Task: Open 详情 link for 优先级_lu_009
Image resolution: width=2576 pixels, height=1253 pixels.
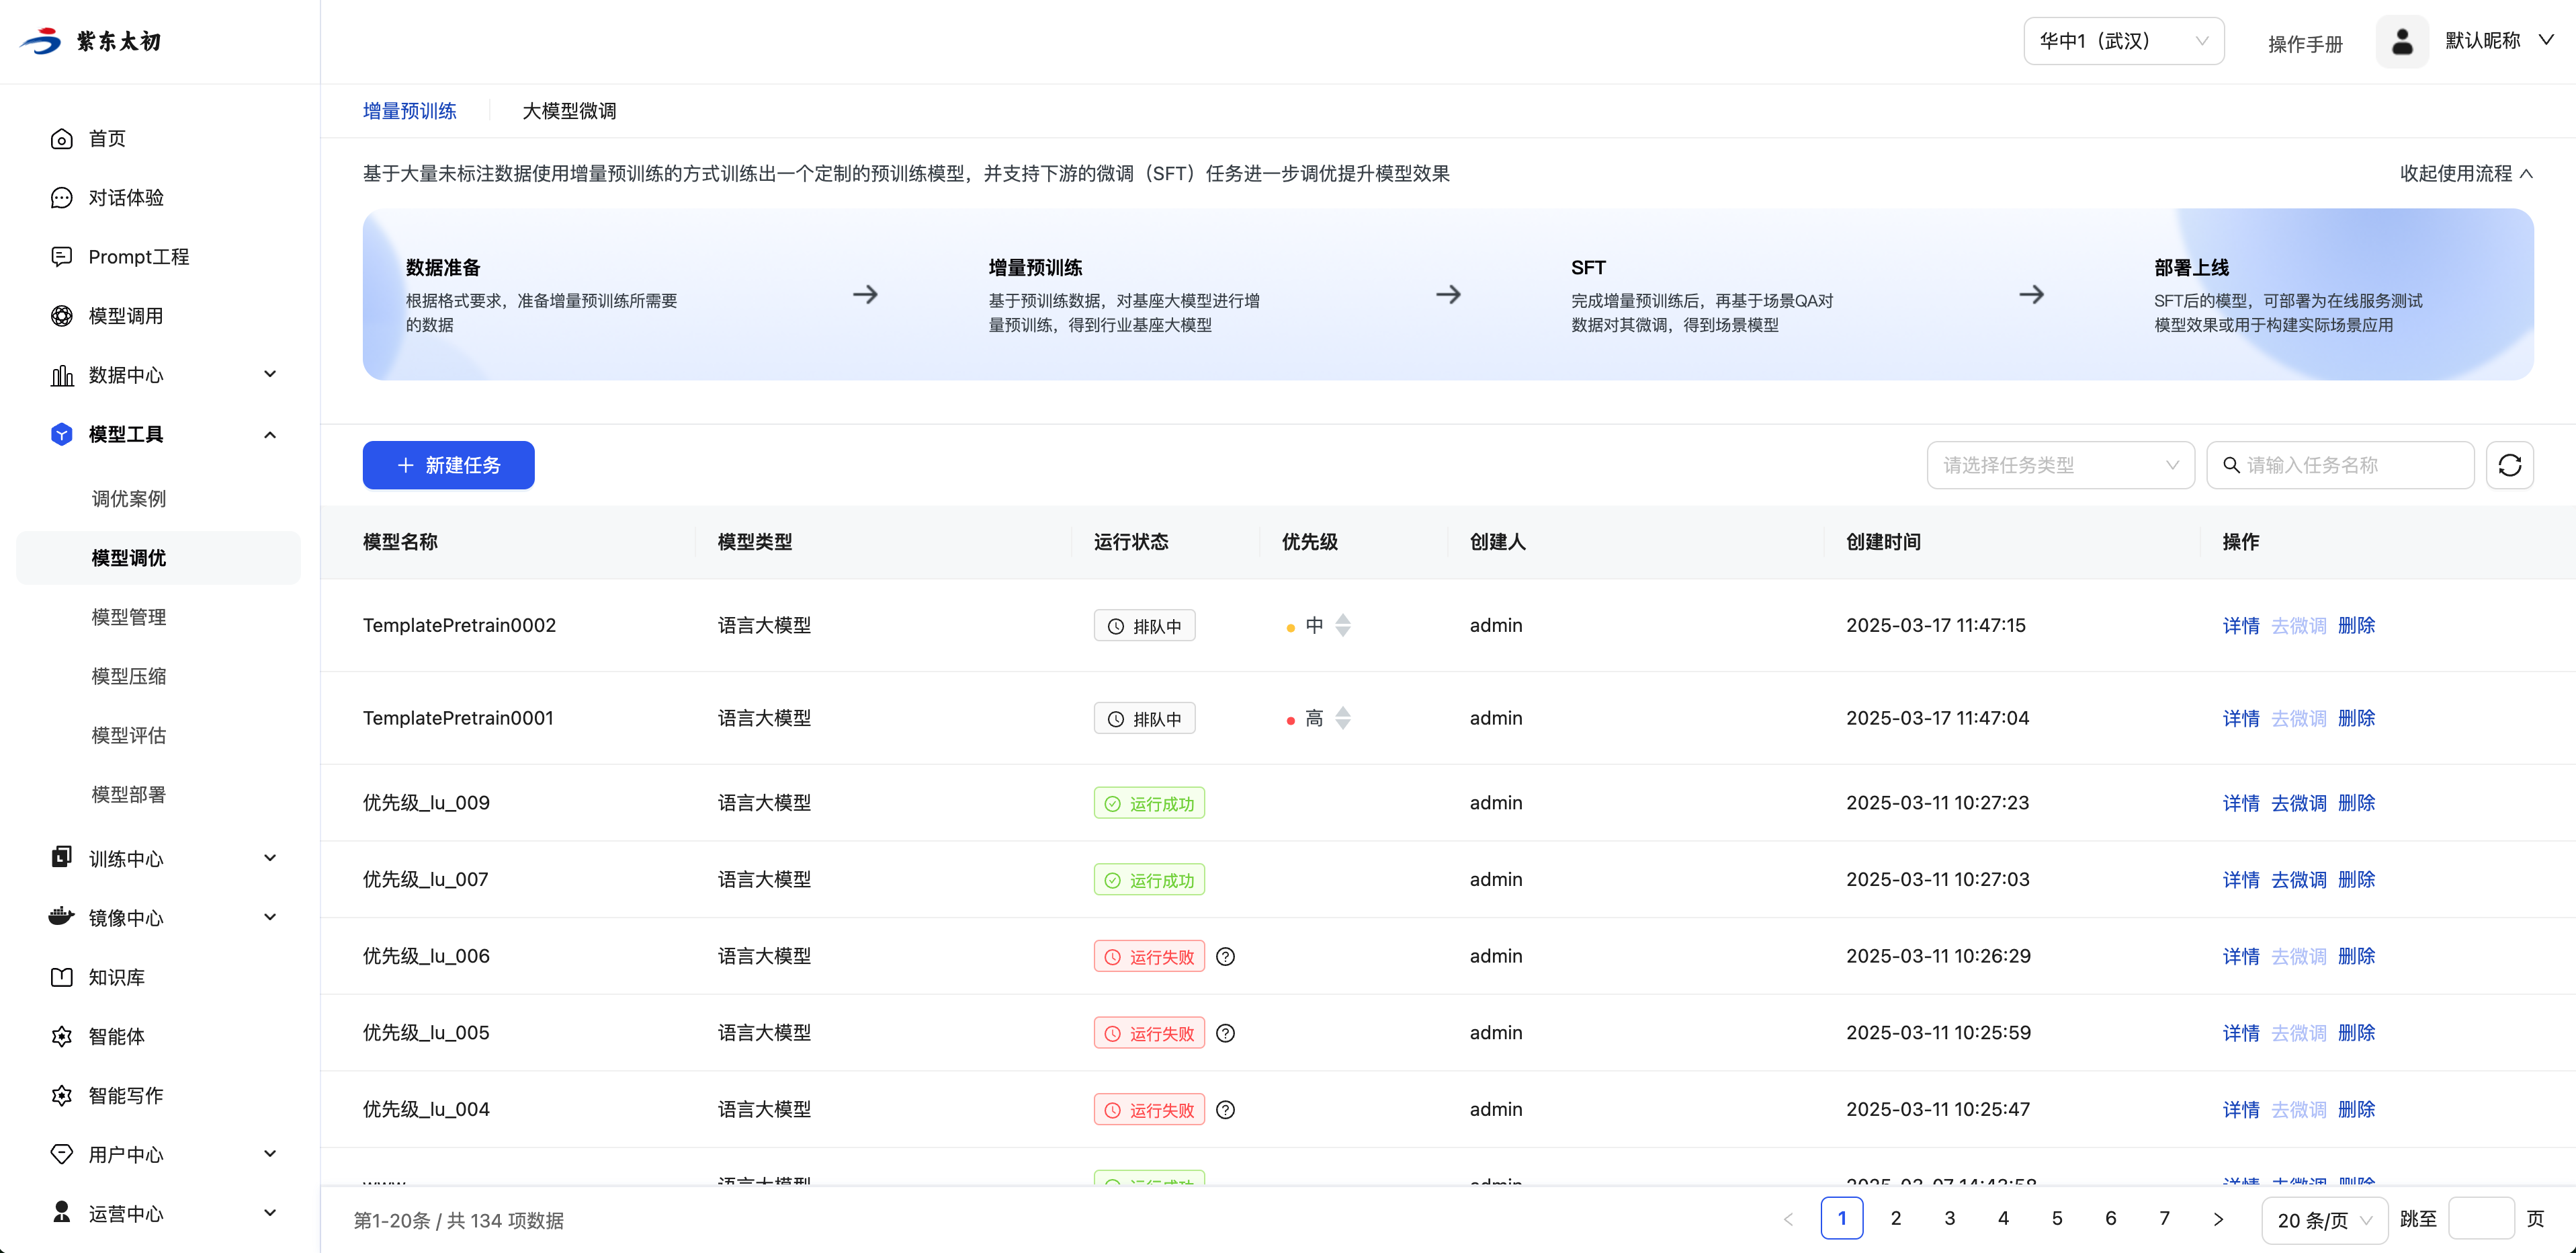Action: (2240, 804)
